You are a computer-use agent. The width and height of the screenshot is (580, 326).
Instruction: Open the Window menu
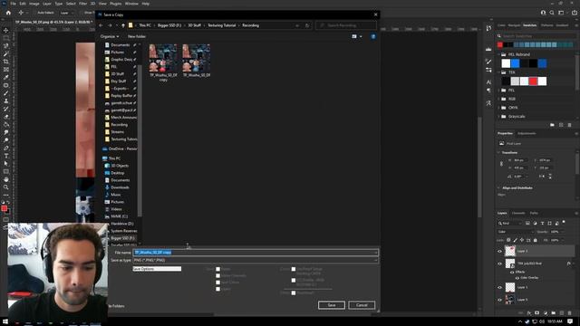131,4
